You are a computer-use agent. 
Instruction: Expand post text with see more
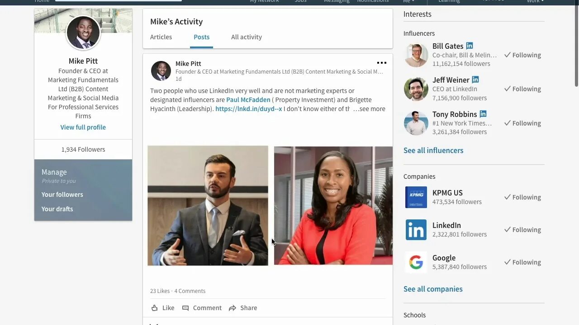click(x=369, y=109)
